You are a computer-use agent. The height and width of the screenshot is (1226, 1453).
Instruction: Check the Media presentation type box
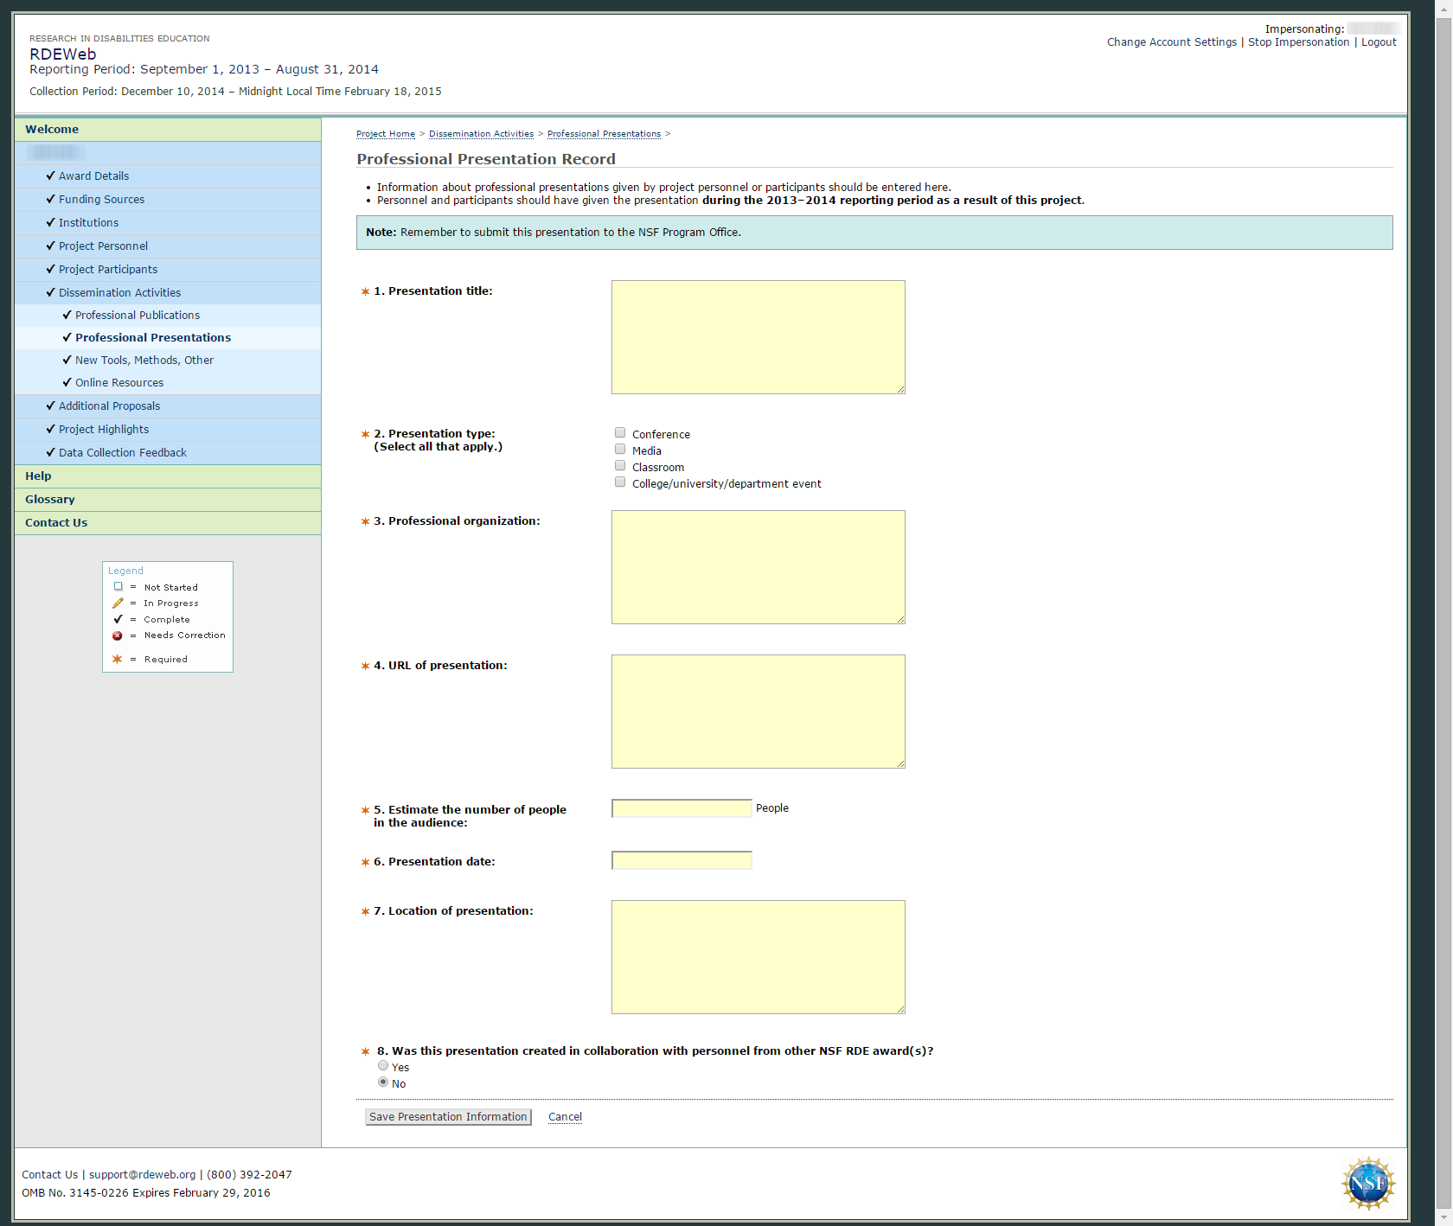pos(620,450)
